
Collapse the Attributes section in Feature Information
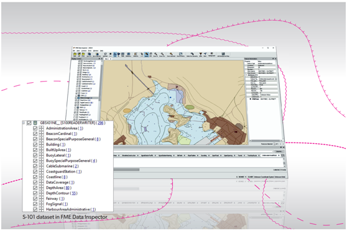[x=246, y=75]
